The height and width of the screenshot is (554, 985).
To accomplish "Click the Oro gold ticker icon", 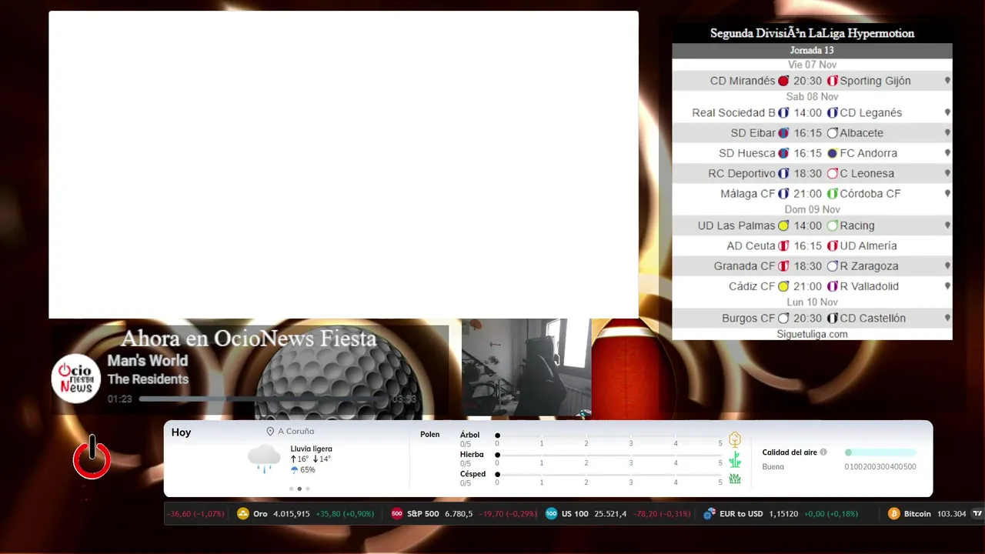I will [243, 514].
